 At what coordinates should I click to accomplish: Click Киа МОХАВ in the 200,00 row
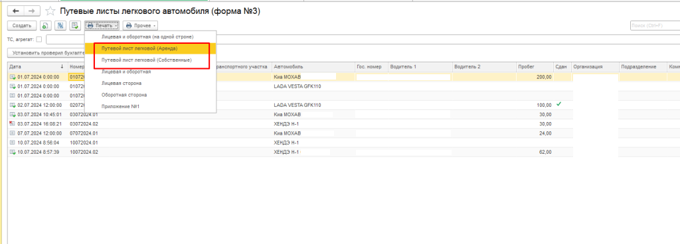pos(287,77)
